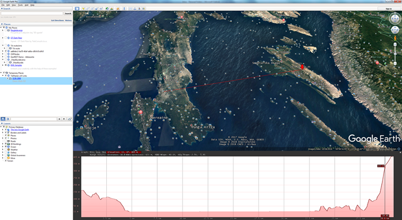This screenshot has height=220, width=402.
Task: Click the search-places magnifier icon under Places panel
Action: coord(3,119)
